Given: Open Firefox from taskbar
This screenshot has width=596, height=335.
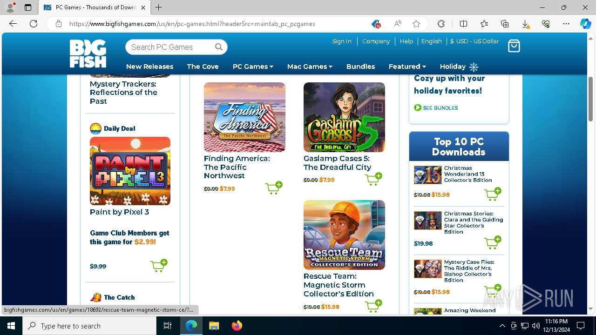Looking at the screenshot, I should click(237, 326).
